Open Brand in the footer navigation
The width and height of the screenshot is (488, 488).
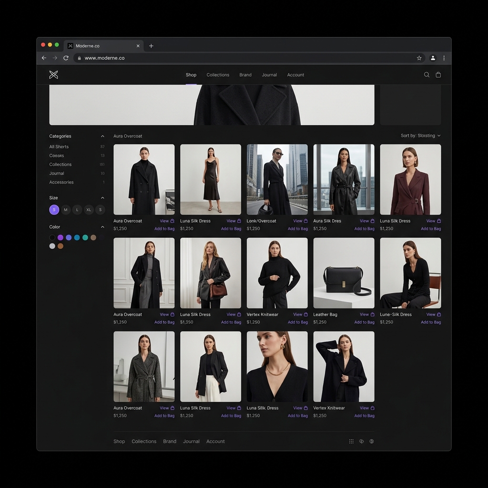coord(170,441)
